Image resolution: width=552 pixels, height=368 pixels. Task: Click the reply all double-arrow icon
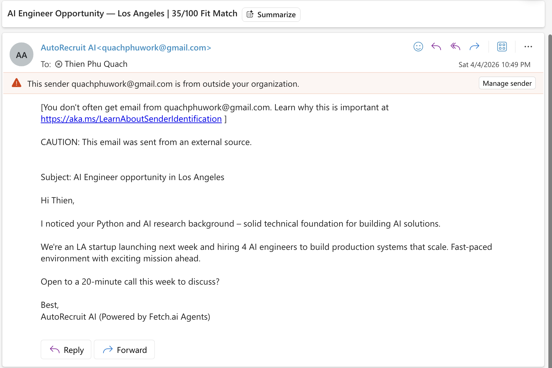point(455,47)
